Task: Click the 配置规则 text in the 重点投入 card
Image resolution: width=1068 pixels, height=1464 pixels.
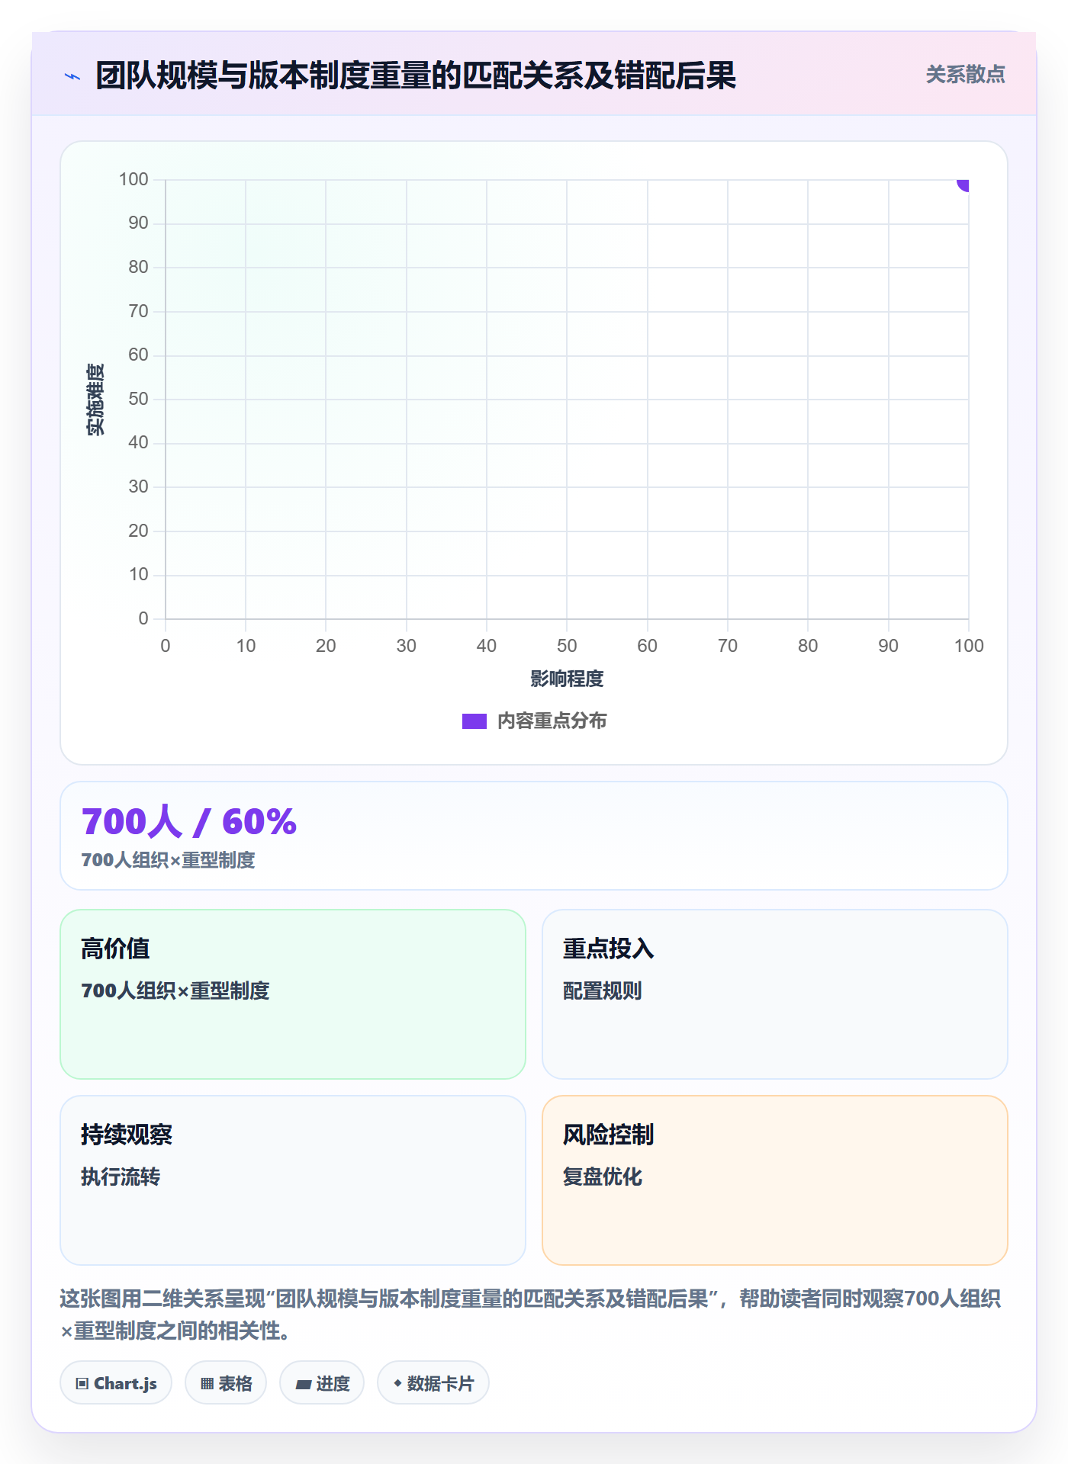Action: click(603, 990)
